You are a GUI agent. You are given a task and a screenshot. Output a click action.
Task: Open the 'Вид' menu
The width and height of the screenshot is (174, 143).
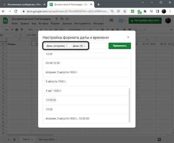click(34, 23)
